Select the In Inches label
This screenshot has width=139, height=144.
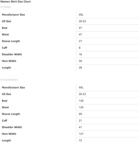6,7
